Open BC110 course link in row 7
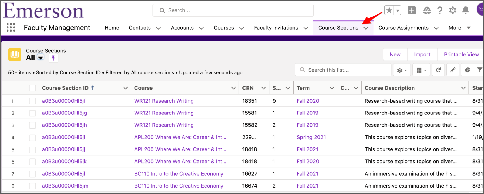 tap(179, 174)
